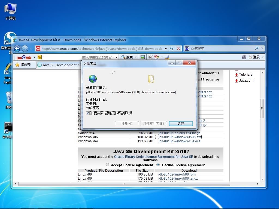The image size is (279, 209).
Task: Click the jdk-8u101-solaris-x64.tar.gz link
Action: pyautogui.click(x=179, y=133)
